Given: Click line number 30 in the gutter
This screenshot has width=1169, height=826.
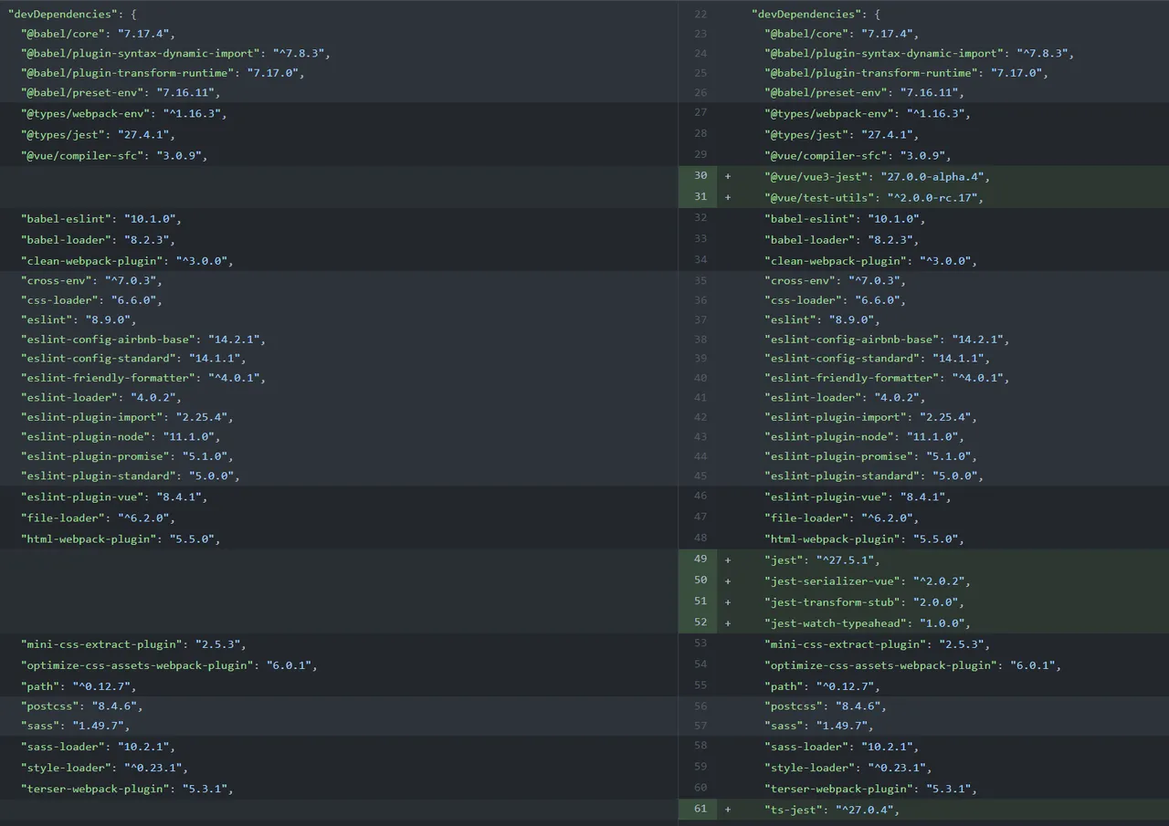Looking at the screenshot, I should [x=700, y=175].
